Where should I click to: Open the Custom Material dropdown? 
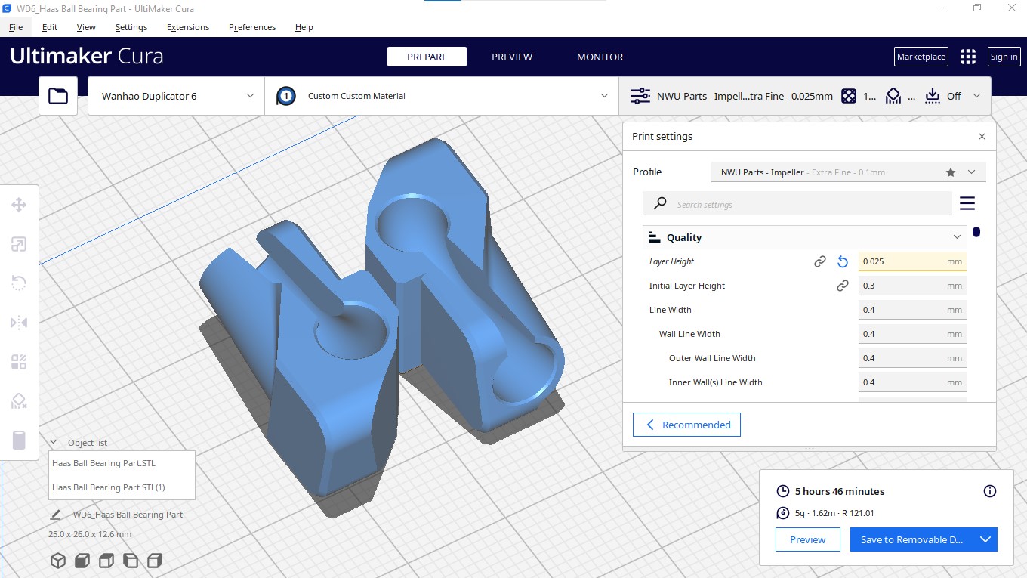(442, 96)
